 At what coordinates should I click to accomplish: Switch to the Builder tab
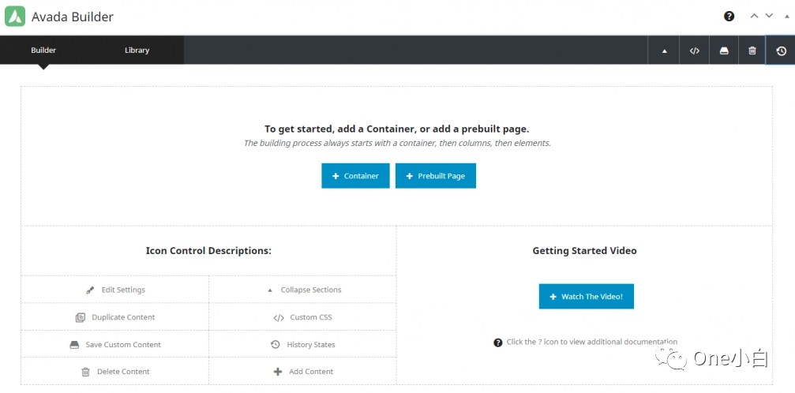(43, 51)
